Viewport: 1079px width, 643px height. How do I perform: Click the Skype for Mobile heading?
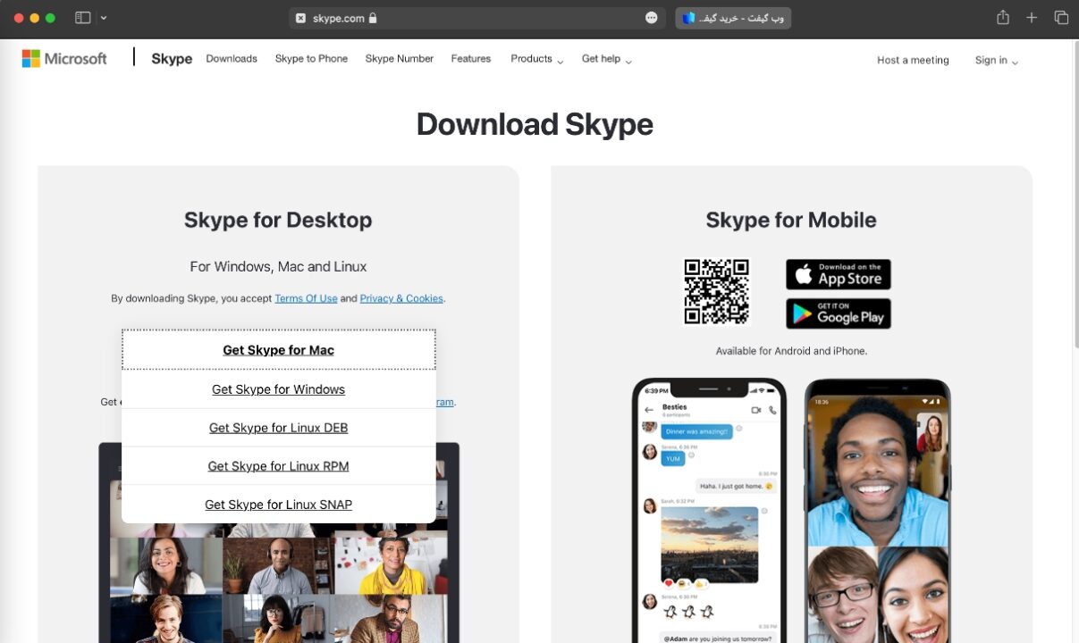pyautogui.click(x=791, y=220)
